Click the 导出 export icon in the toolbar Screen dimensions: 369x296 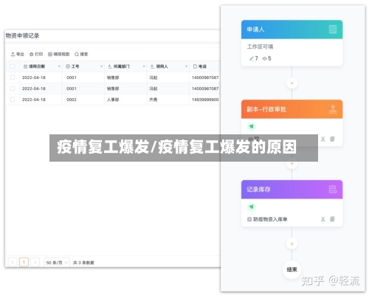tap(13, 55)
